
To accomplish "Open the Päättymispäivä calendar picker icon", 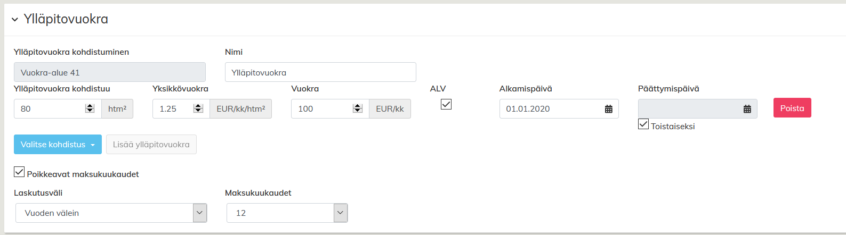I will tap(747, 109).
